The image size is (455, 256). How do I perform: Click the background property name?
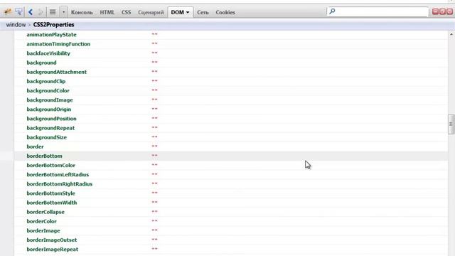[41, 63]
